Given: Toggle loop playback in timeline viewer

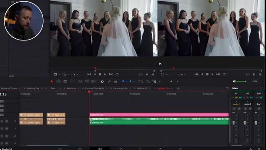Looking at the screenshot, I should [224, 74].
